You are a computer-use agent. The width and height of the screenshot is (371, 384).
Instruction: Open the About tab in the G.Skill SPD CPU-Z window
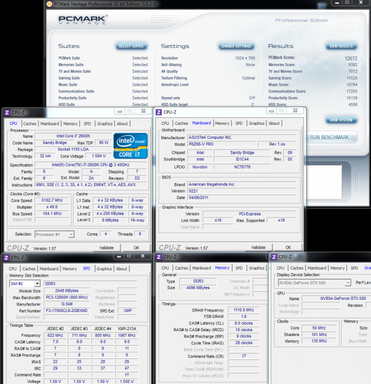[121, 269]
